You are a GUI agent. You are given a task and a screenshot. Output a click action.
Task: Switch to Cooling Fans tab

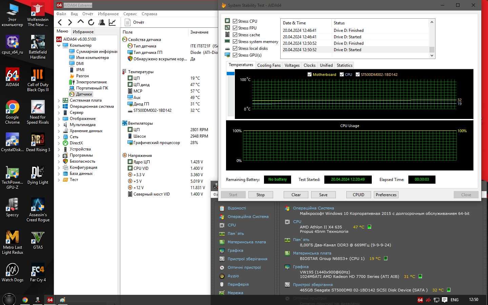pos(269,65)
